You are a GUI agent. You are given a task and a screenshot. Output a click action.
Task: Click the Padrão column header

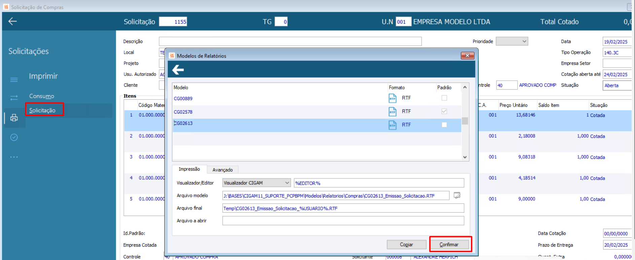444,87
